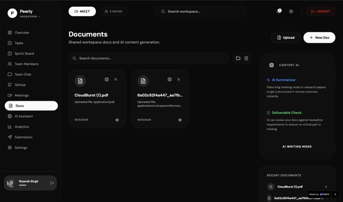Open Submission page in sidebar
The height and width of the screenshot is (202, 343).
pos(31,137)
